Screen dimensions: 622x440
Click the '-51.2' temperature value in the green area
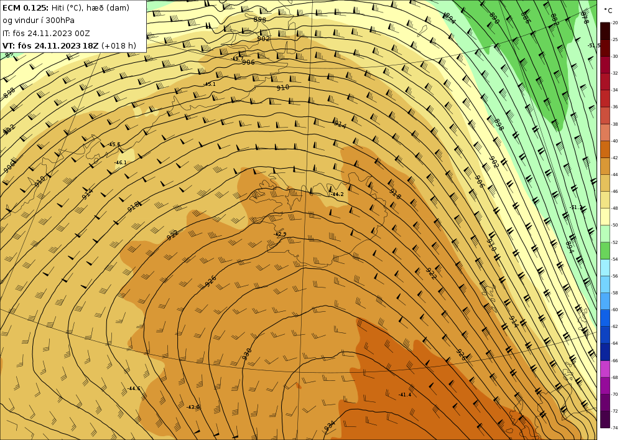tap(576, 207)
